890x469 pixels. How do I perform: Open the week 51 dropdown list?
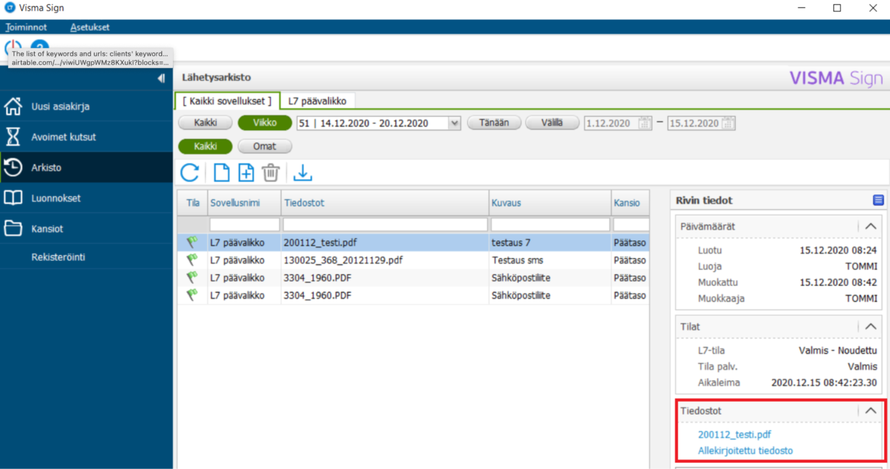click(x=455, y=123)
